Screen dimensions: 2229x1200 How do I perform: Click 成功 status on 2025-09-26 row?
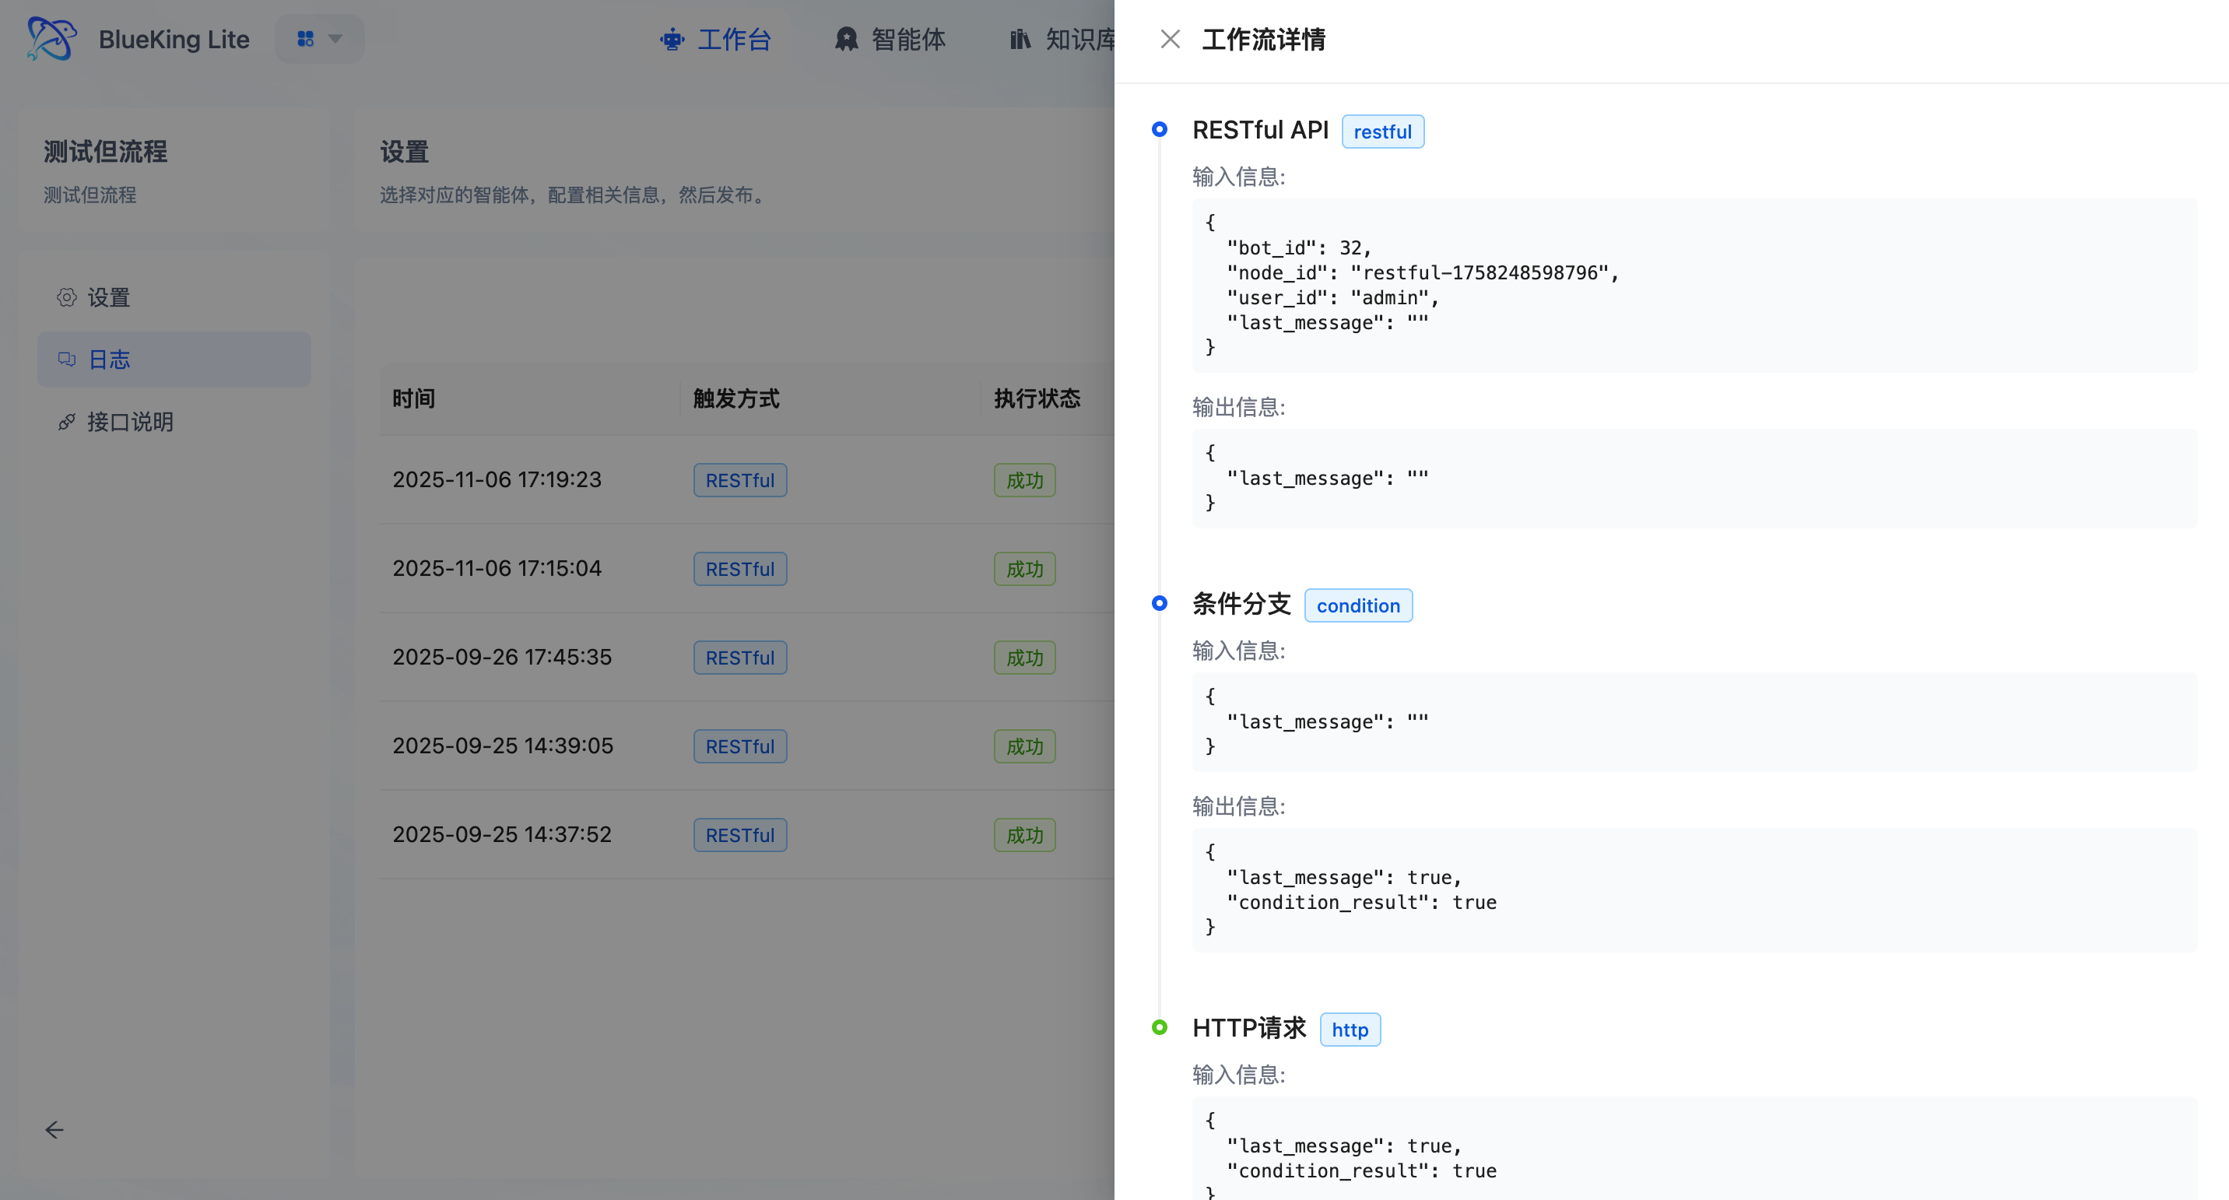[1023, 658]
